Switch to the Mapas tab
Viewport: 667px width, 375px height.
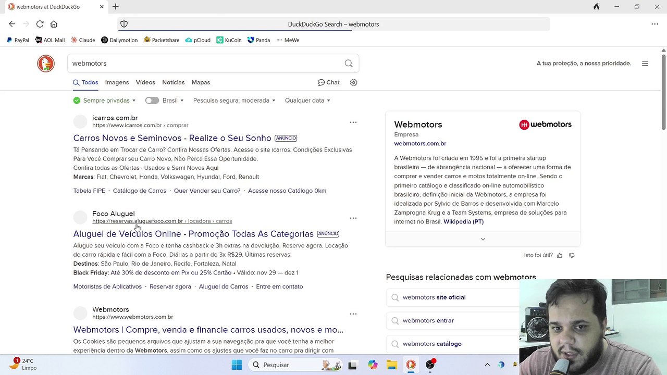(x=201, y=82)
